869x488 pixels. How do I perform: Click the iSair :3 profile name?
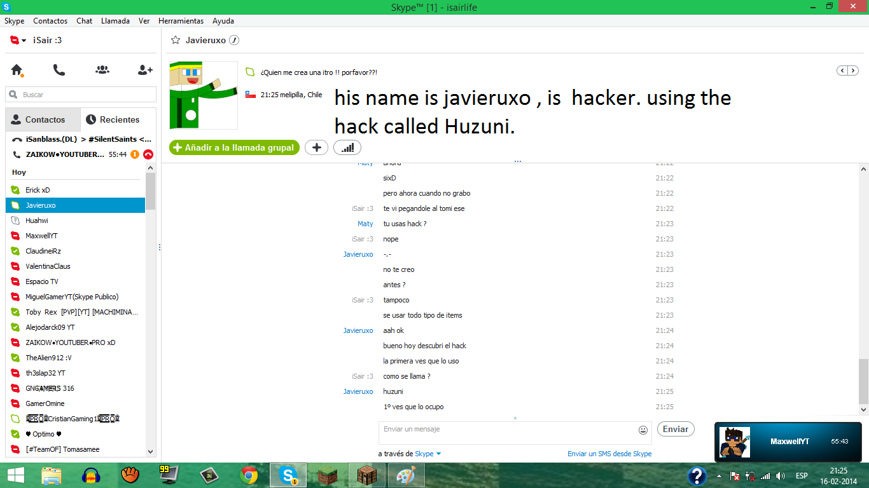pos(47,40)
